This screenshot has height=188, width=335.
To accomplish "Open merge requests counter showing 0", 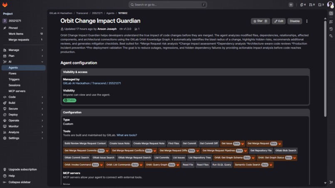I will tap(312, 5).
